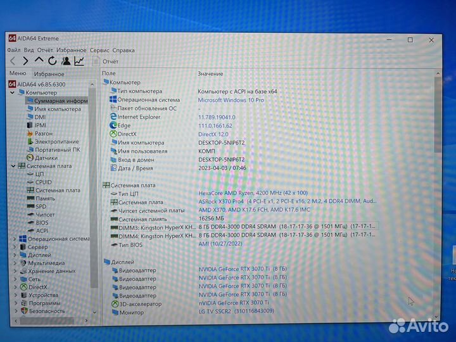Screen dimensions: 456x342
Task: Expand the Устройства tree node
Action: pyautogui.click(x=16, y=295)
